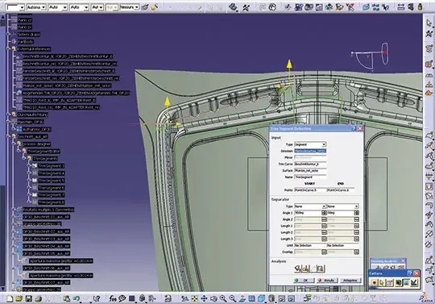Open the Input Type Segment dropdown

click(x=310, y=144)
